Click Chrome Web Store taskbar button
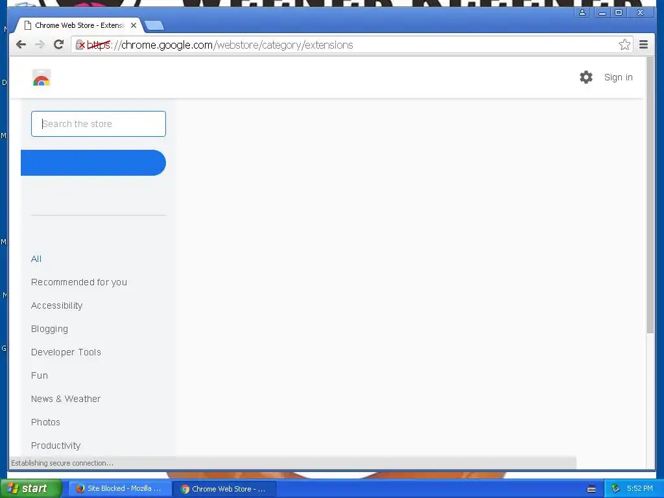 click(x=225, y=489)
